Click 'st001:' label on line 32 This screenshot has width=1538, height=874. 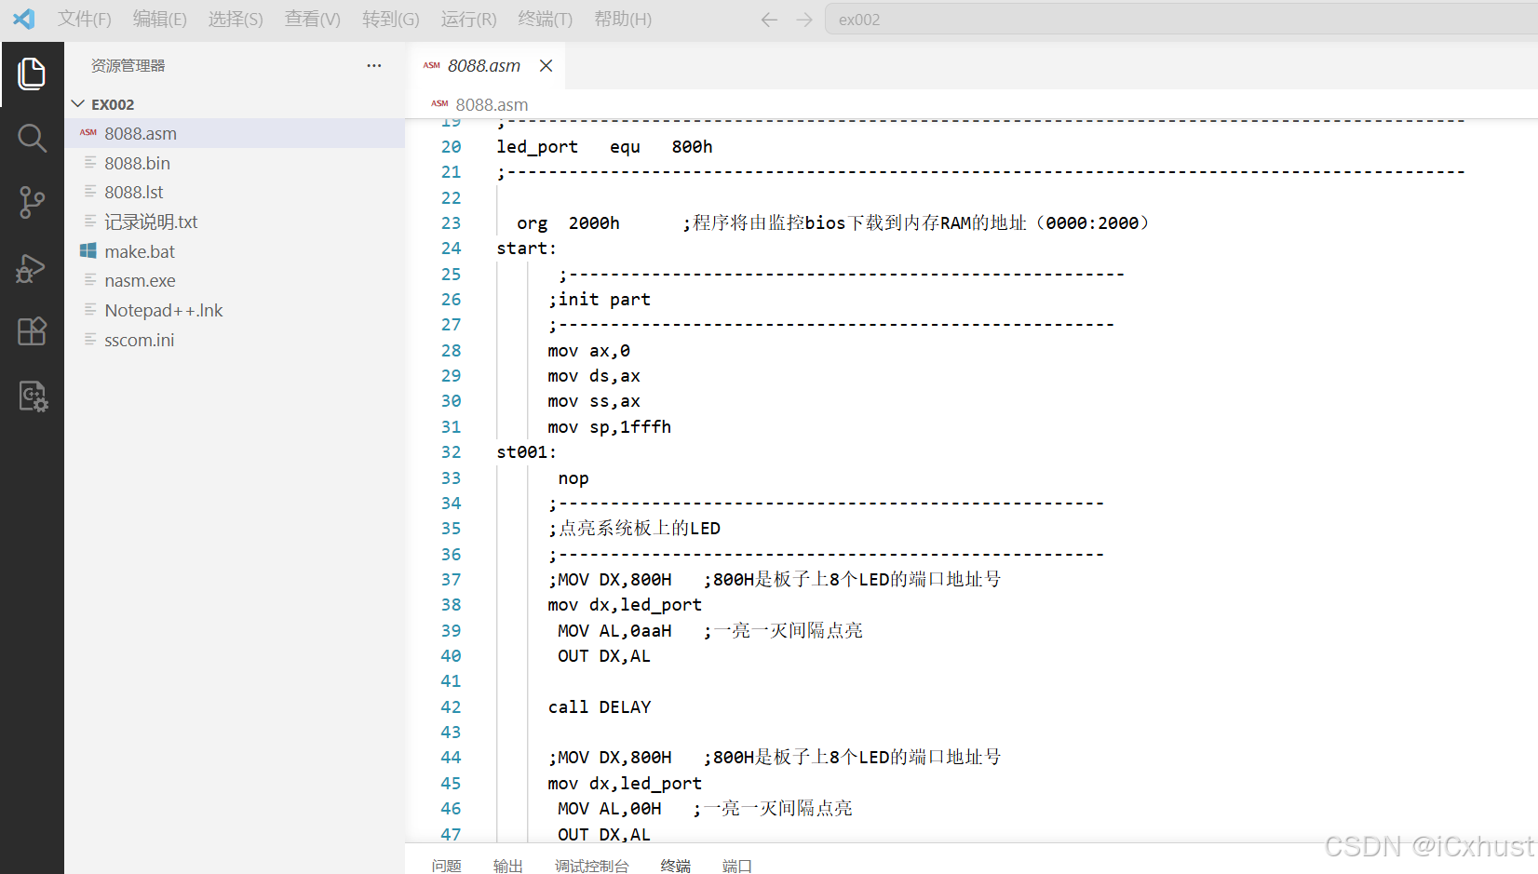click(x=526, y=452)
